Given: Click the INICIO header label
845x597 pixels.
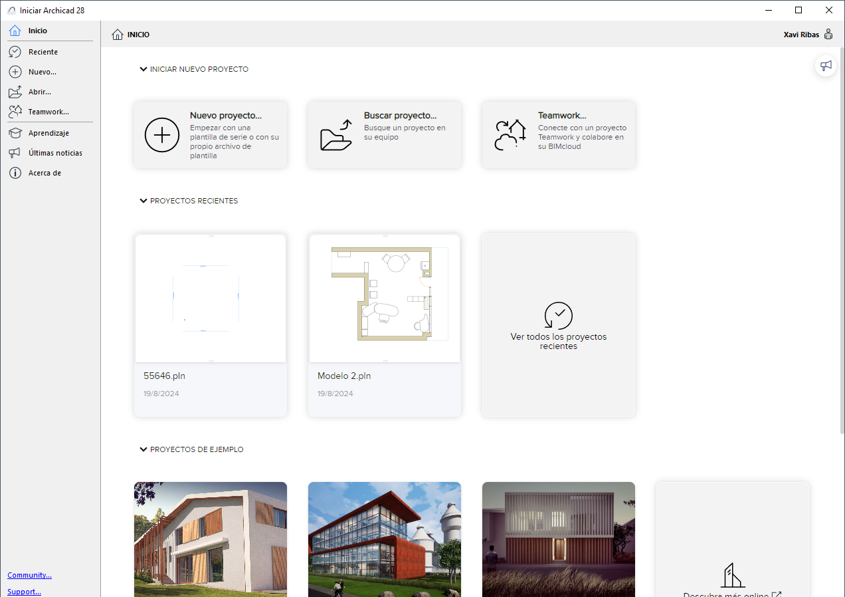Looking at the screenshot, I should coord(138,35).
